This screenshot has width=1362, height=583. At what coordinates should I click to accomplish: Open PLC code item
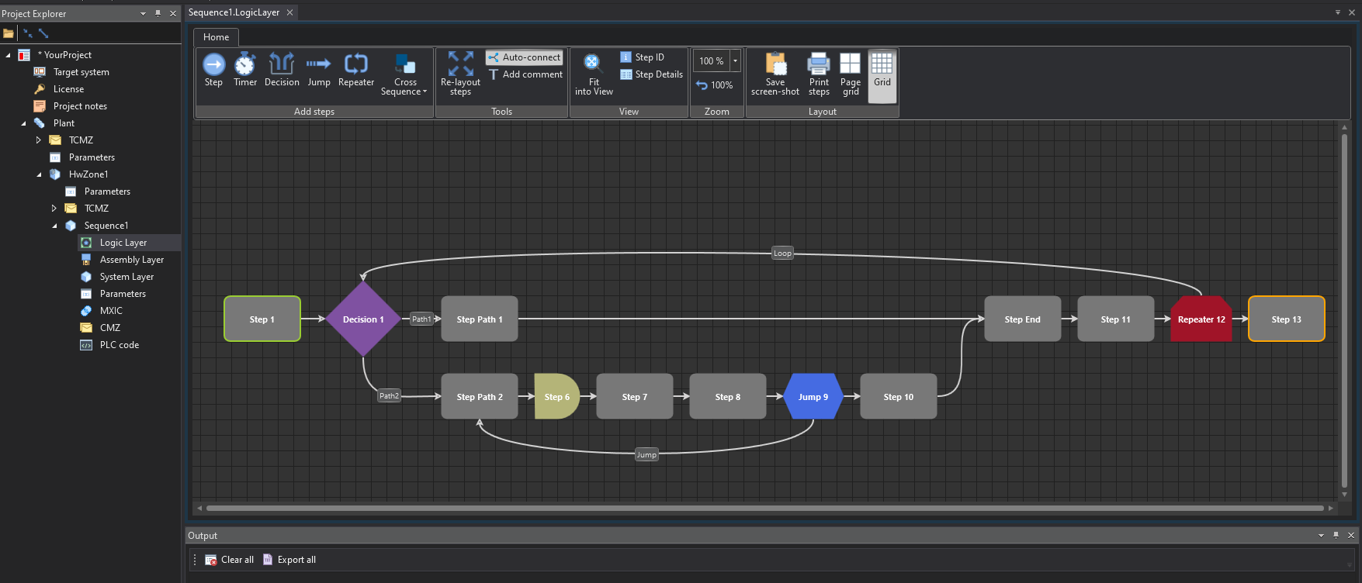point(119,345)
